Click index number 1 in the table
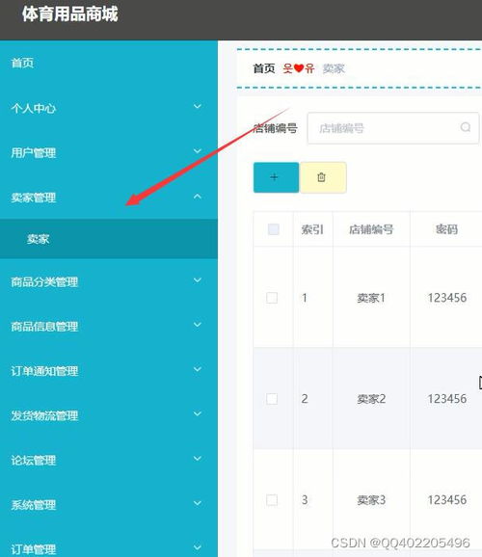 pos(305,298)
